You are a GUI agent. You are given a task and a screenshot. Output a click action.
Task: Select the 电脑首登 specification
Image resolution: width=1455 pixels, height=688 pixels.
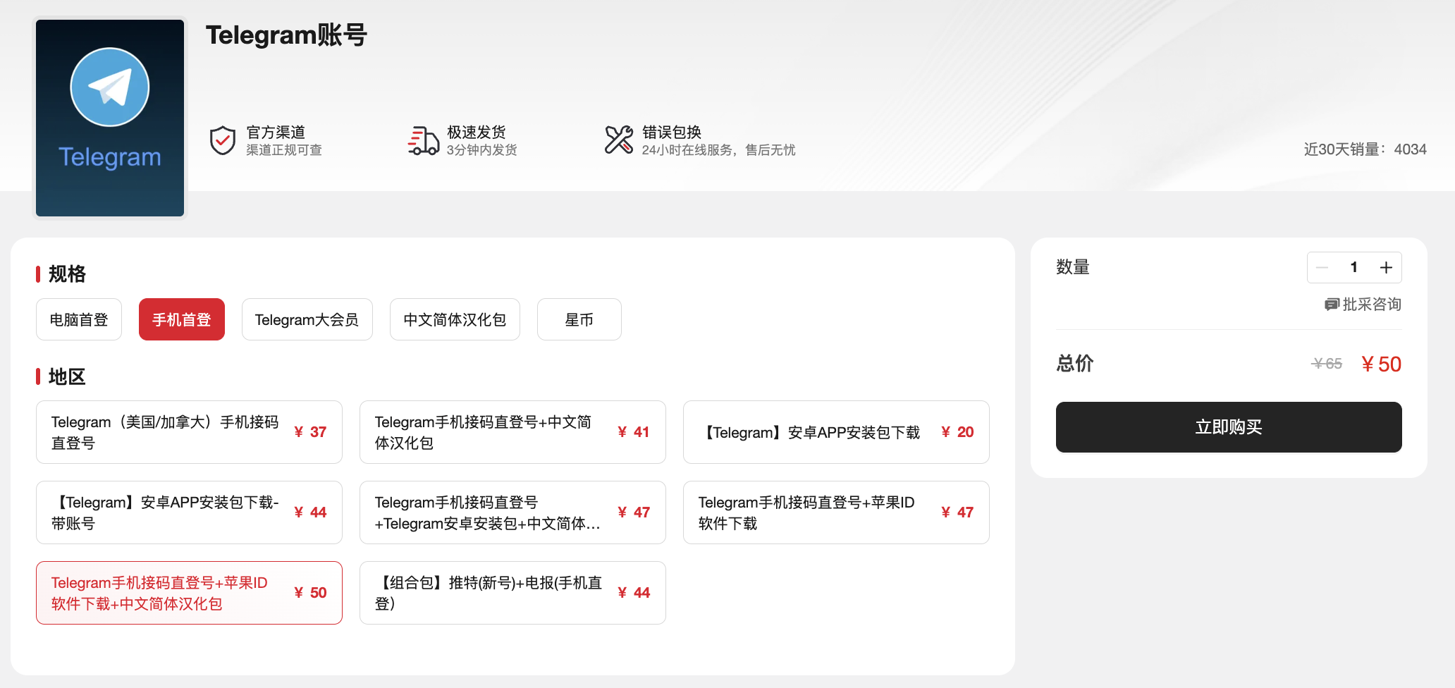[x=79, y=320]
